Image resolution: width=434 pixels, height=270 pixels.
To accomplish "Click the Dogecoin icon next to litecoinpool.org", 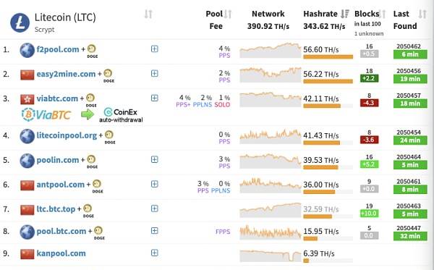I will tap(109, 135).
